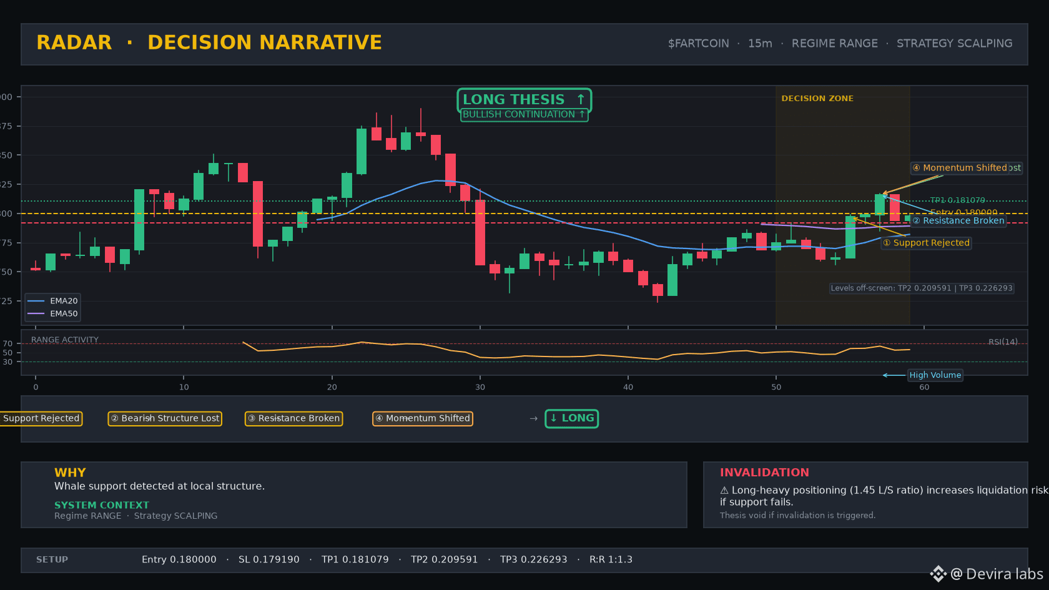The image size is (1049, 590).
Task: Click TP3 0.226293 in the setup bar
Action: 534,559
